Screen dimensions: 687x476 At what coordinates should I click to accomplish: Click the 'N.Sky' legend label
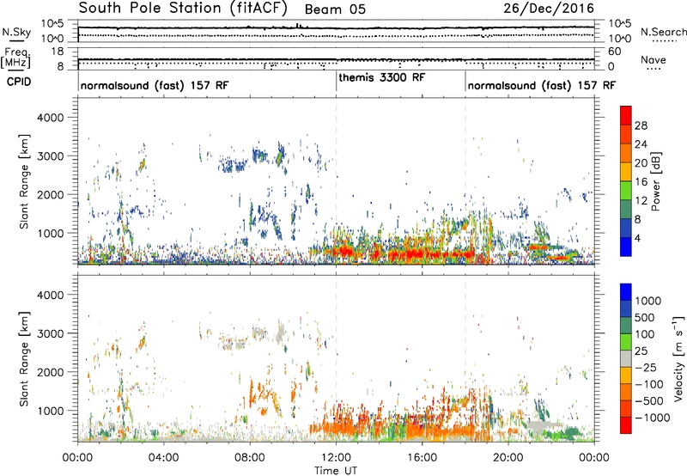tap(16, 32)
